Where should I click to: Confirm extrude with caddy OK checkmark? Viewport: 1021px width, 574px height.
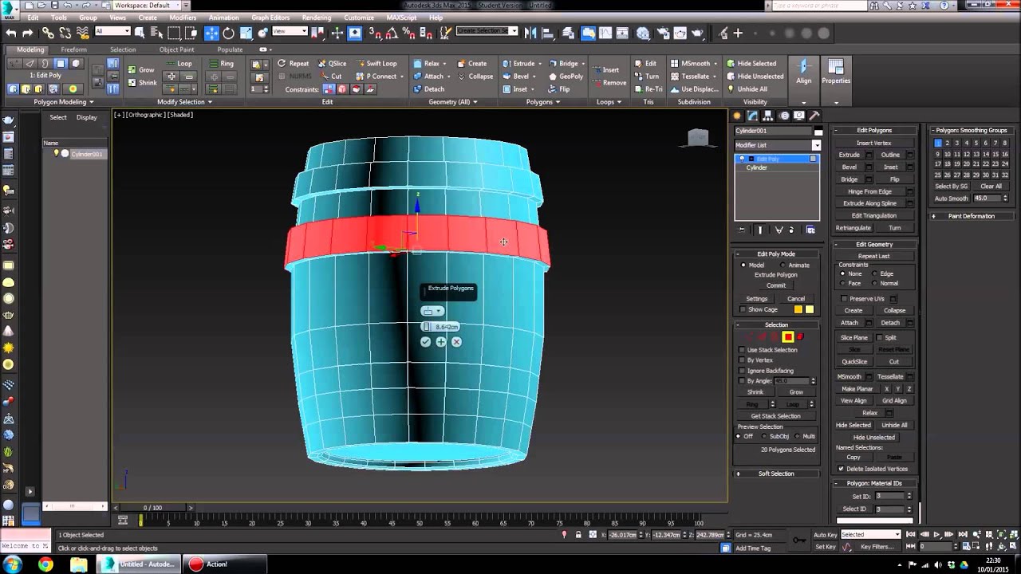pos(425,341)
